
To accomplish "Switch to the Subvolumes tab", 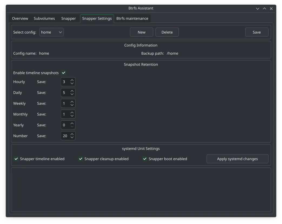I will [44, 19].
